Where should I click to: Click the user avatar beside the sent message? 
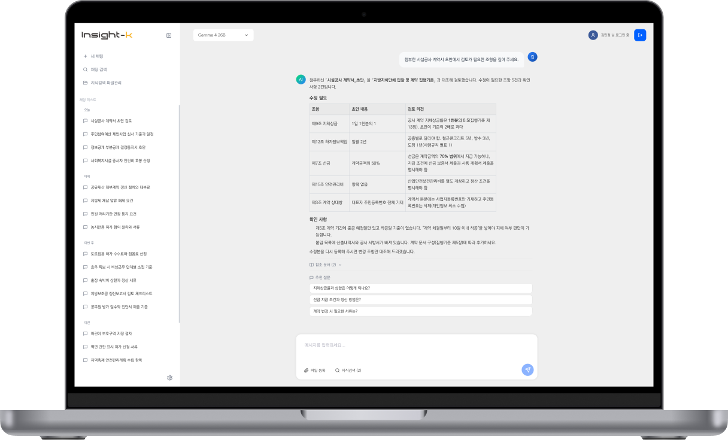pyautogui.click(x=533, y=57)
